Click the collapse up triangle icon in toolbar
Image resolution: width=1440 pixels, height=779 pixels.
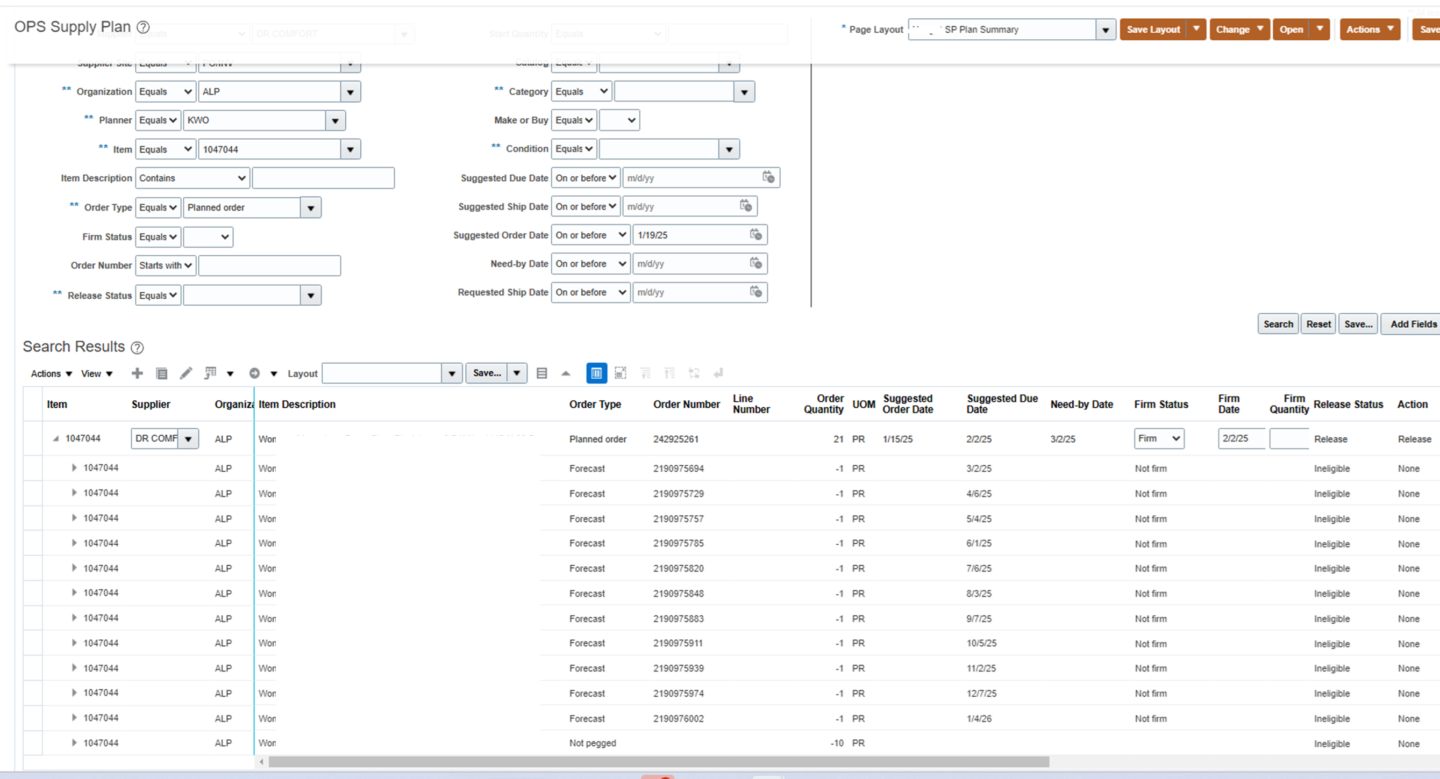(x=566, y=373)
